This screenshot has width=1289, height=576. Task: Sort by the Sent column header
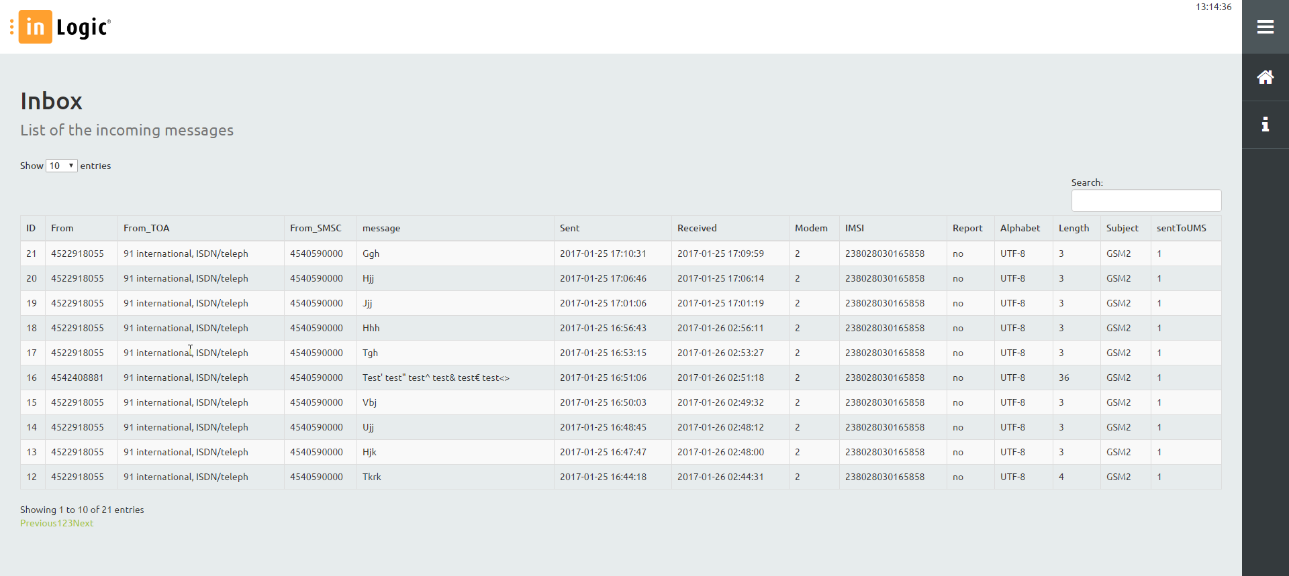[569, 229]
